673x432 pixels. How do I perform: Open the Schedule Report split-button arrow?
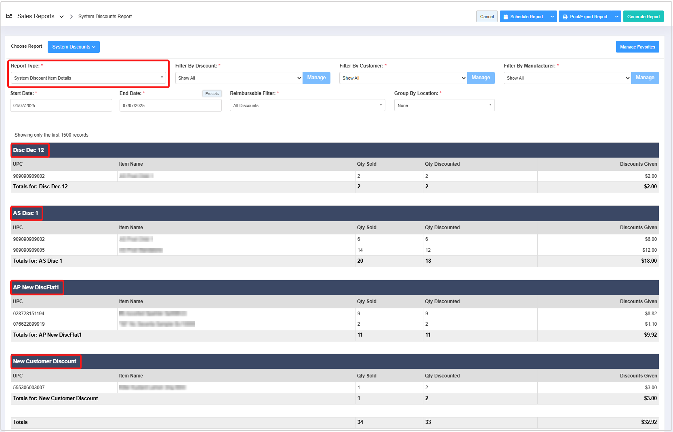tap(552, 17)
